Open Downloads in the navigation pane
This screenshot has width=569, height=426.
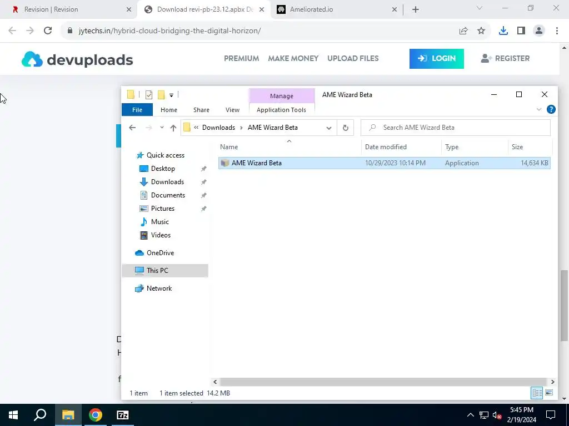[x=167, y=182]
